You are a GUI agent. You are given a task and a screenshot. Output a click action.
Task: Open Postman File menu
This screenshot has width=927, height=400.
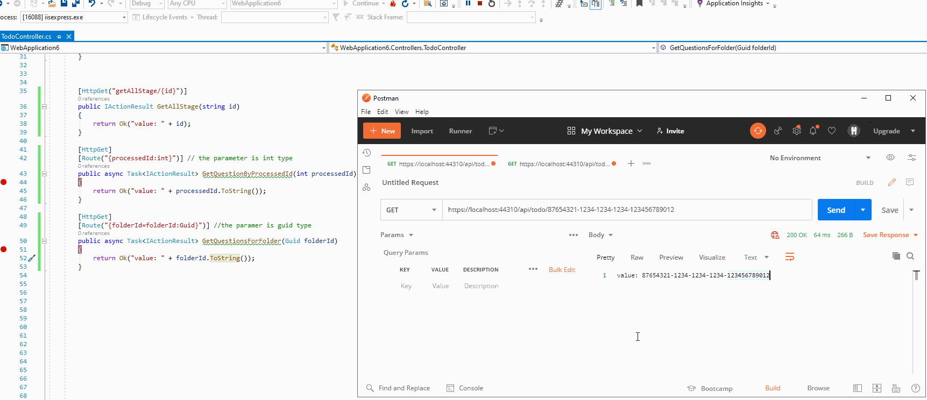(x=366, y=112)
